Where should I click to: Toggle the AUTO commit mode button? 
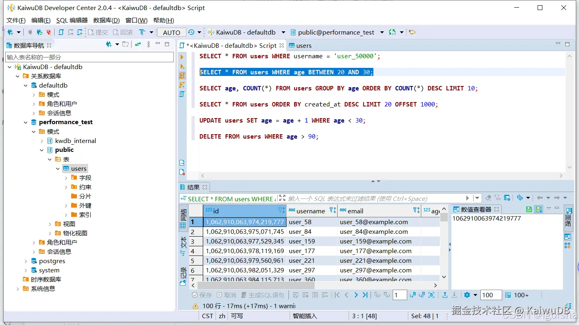(171, 33)
